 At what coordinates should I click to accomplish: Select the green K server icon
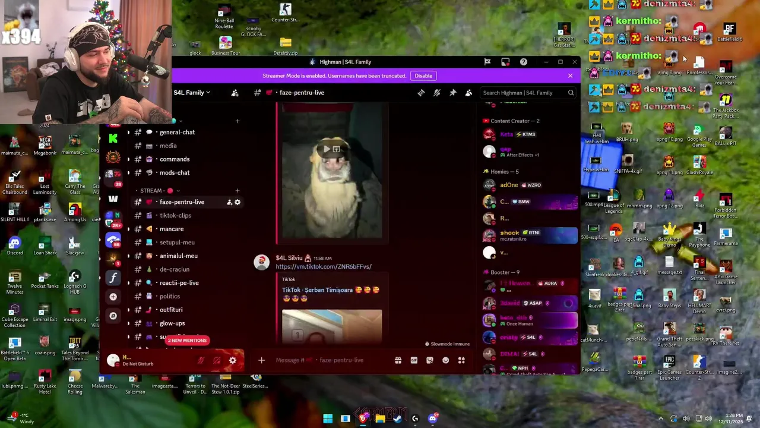pos(113,139)
